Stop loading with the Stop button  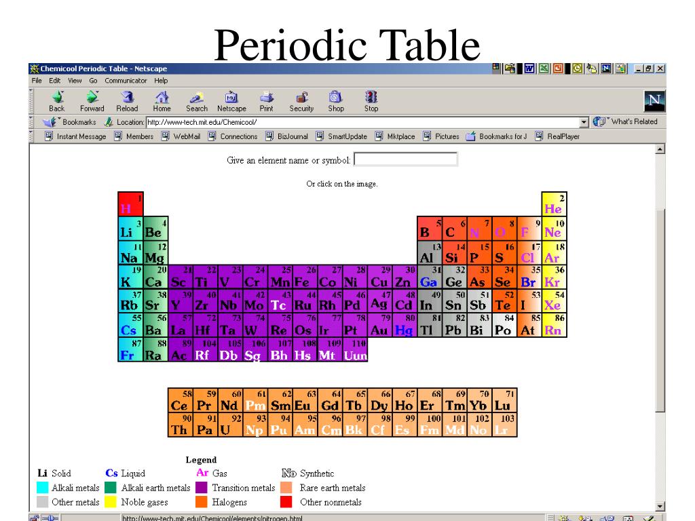371,102
